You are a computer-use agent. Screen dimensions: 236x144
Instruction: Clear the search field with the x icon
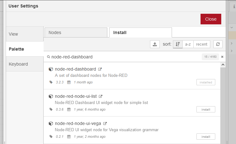click(x=222, y=57)
